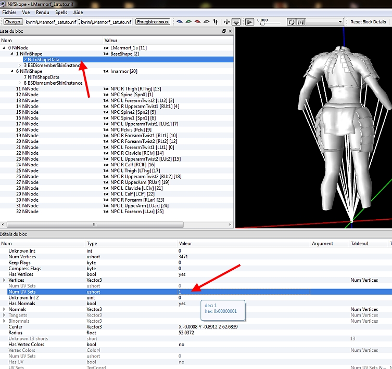Screen dimensions: 392x369
Task: Click the Txt icon beside NPC Spine [Spn0]
Action: click(106, 95)
